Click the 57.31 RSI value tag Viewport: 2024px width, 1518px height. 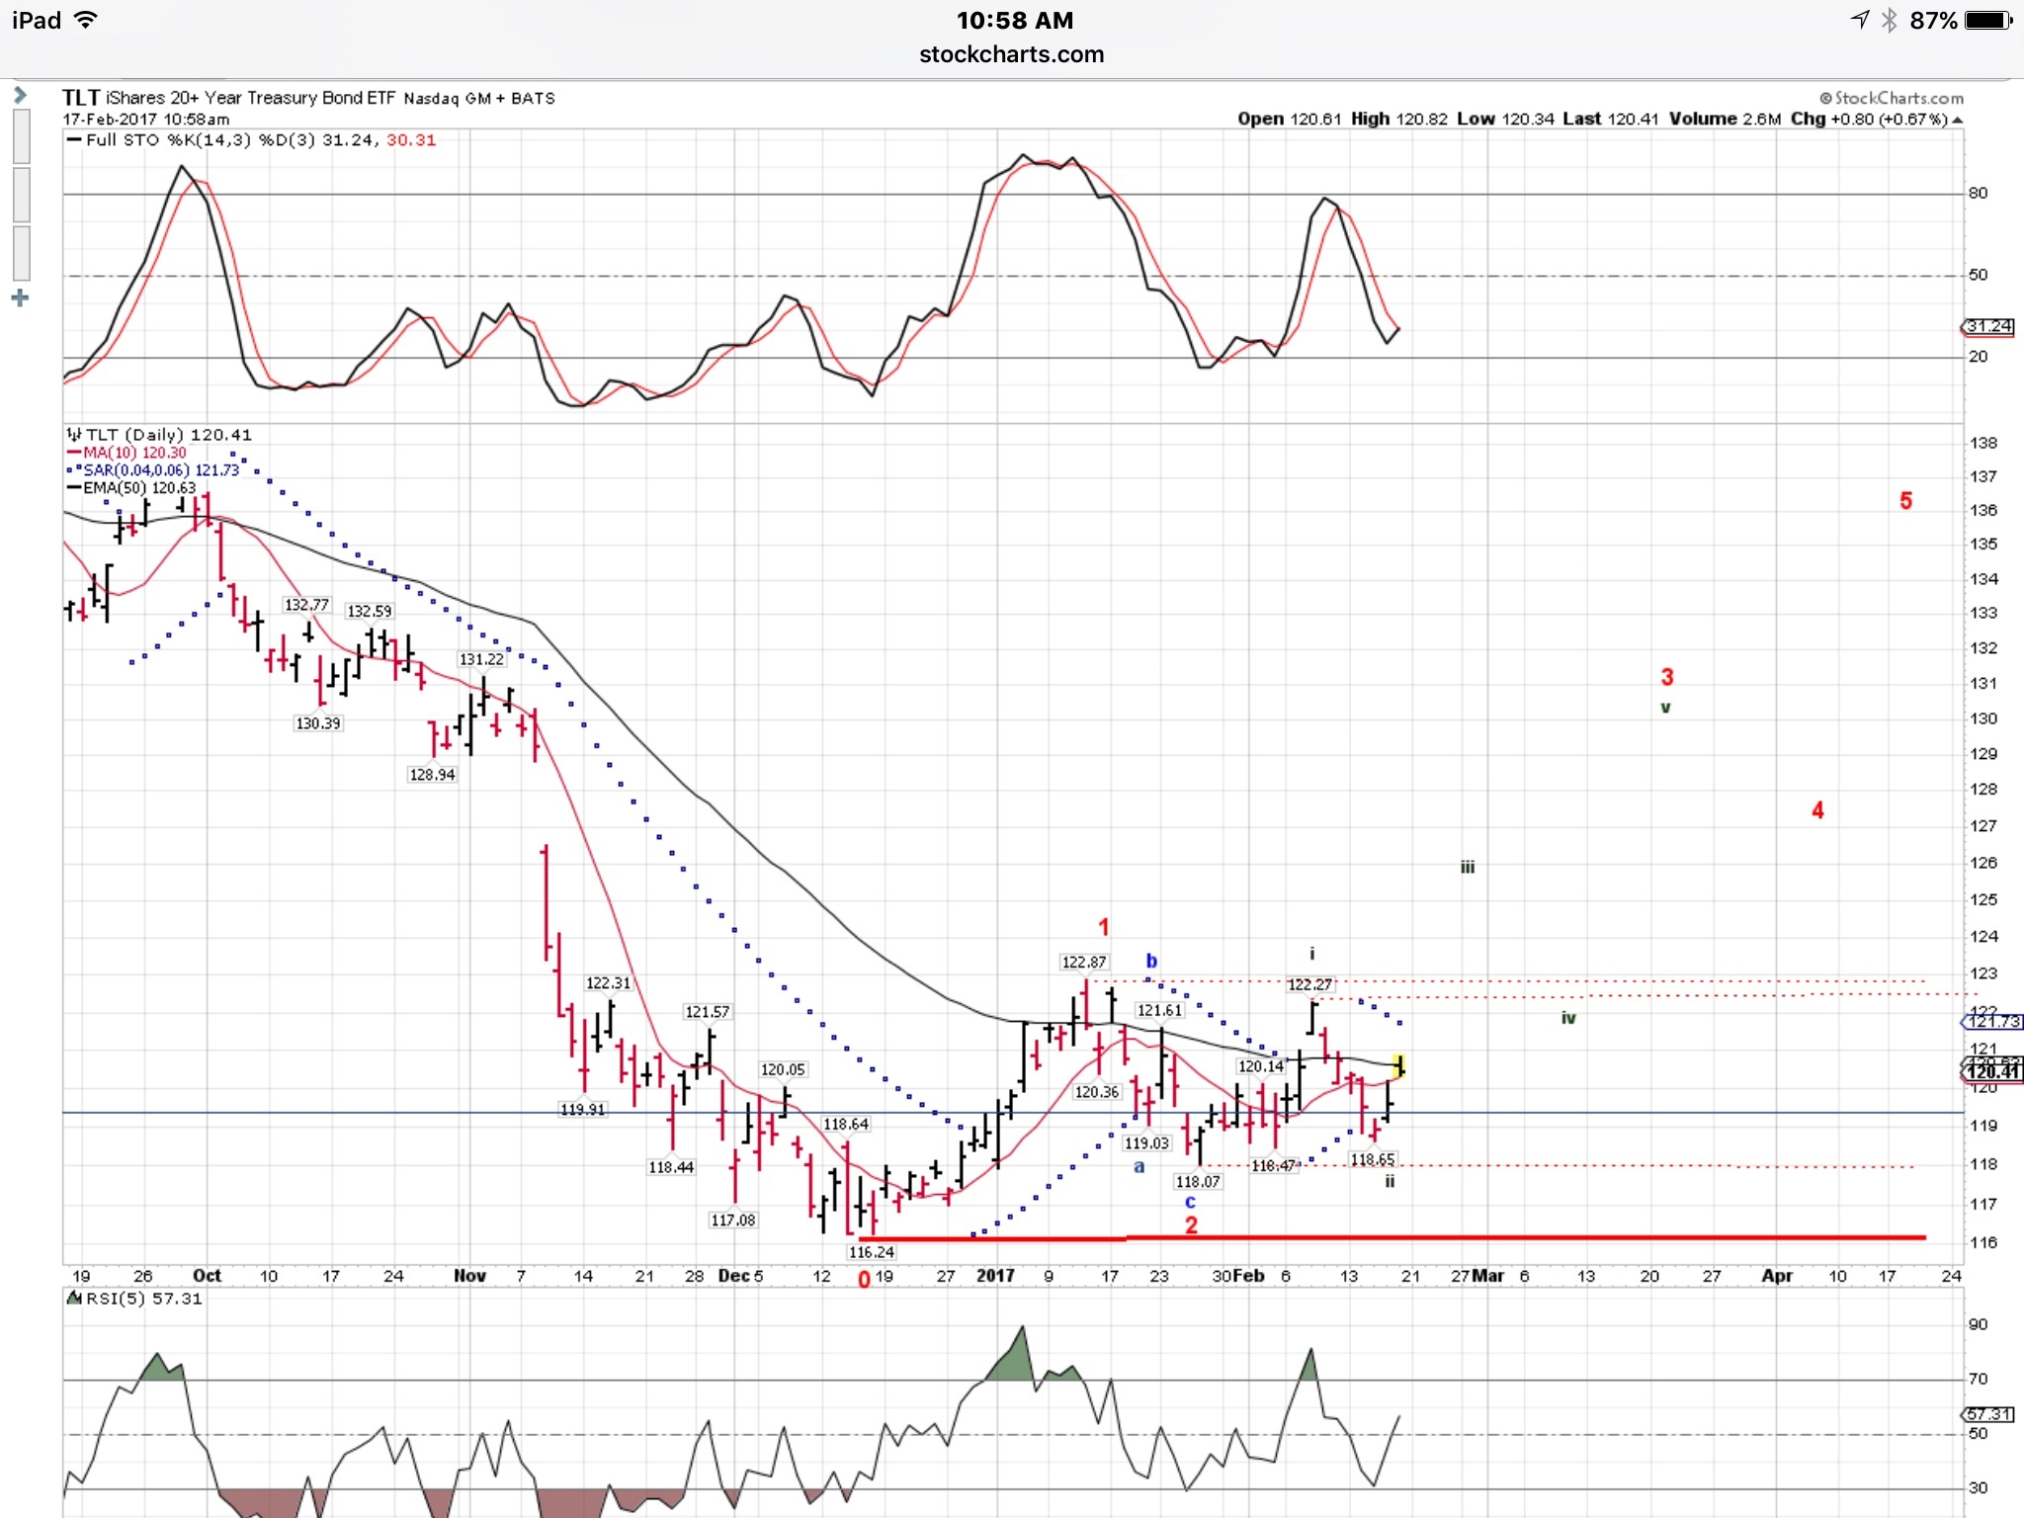[1988, 1414]
